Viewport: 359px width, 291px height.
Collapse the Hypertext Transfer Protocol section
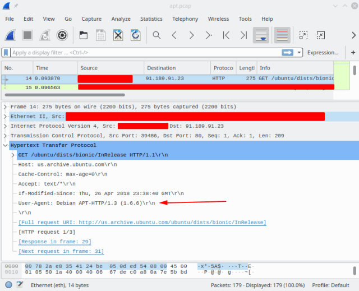pos(6,145)
